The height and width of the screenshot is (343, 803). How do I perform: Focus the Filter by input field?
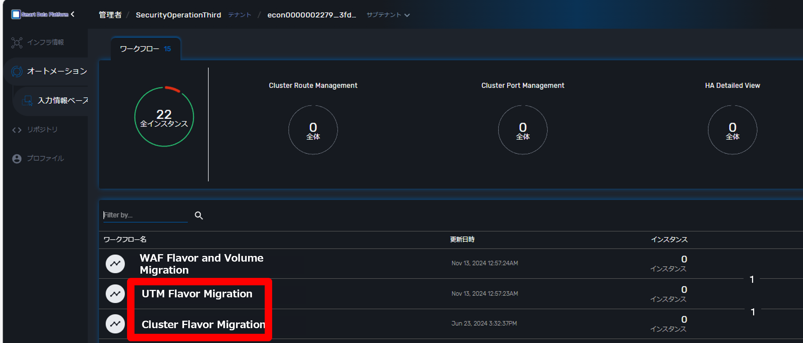tap(145, 215)
